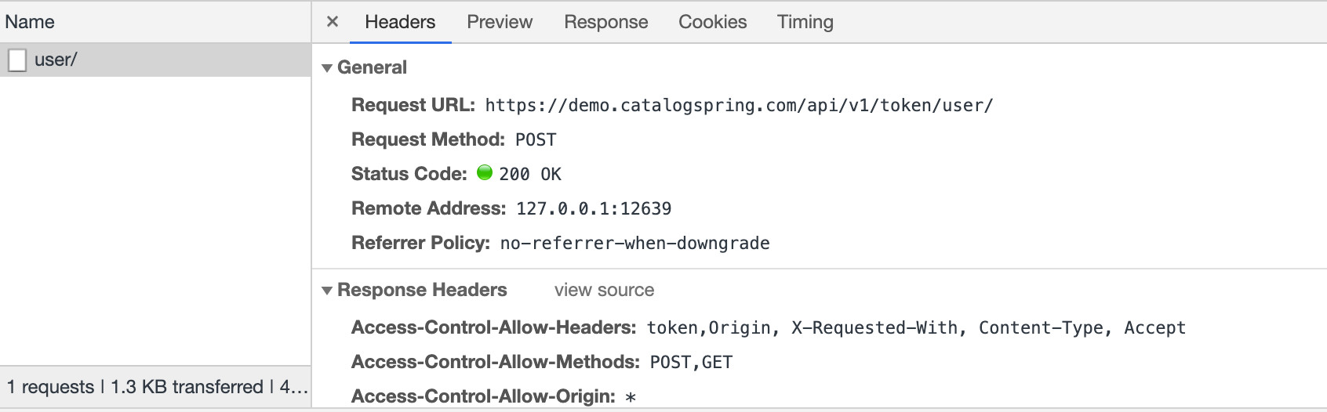Click the POST request method value
This screenshot has width=1327, height=412.
[x=536, y=139]
